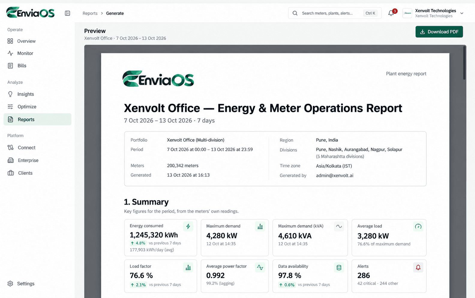Click the Optimize sliders icon

[10, 107]
